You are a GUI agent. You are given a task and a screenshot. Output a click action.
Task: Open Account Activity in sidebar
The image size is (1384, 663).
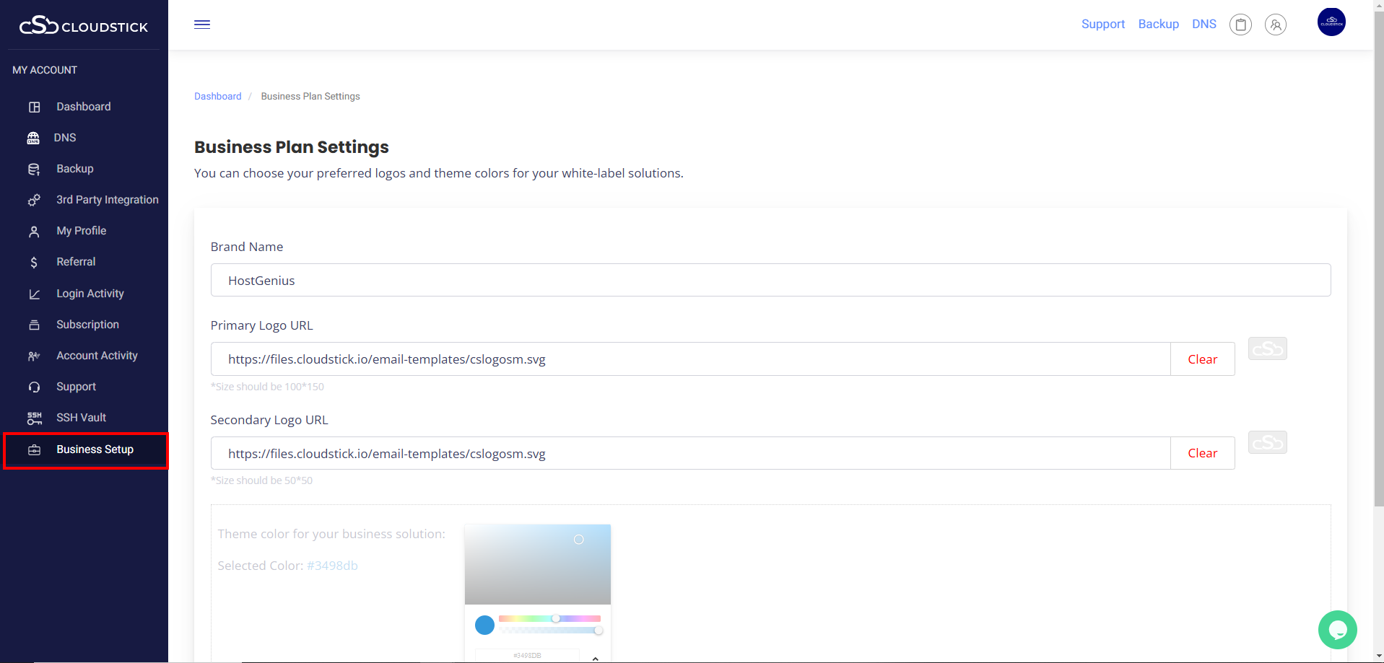pyautogui.click(x=97, y=356)
